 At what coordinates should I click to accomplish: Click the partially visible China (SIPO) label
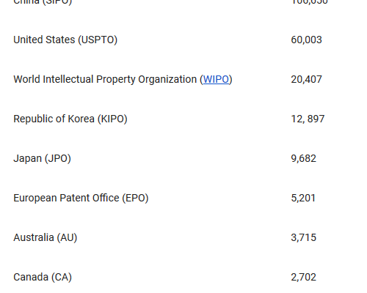(x=43, y=2)
